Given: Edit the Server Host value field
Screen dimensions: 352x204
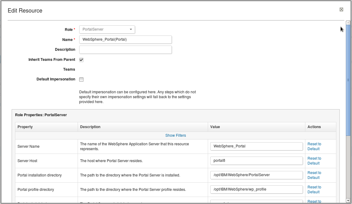Looking at the screenshot, I should 257,161.
